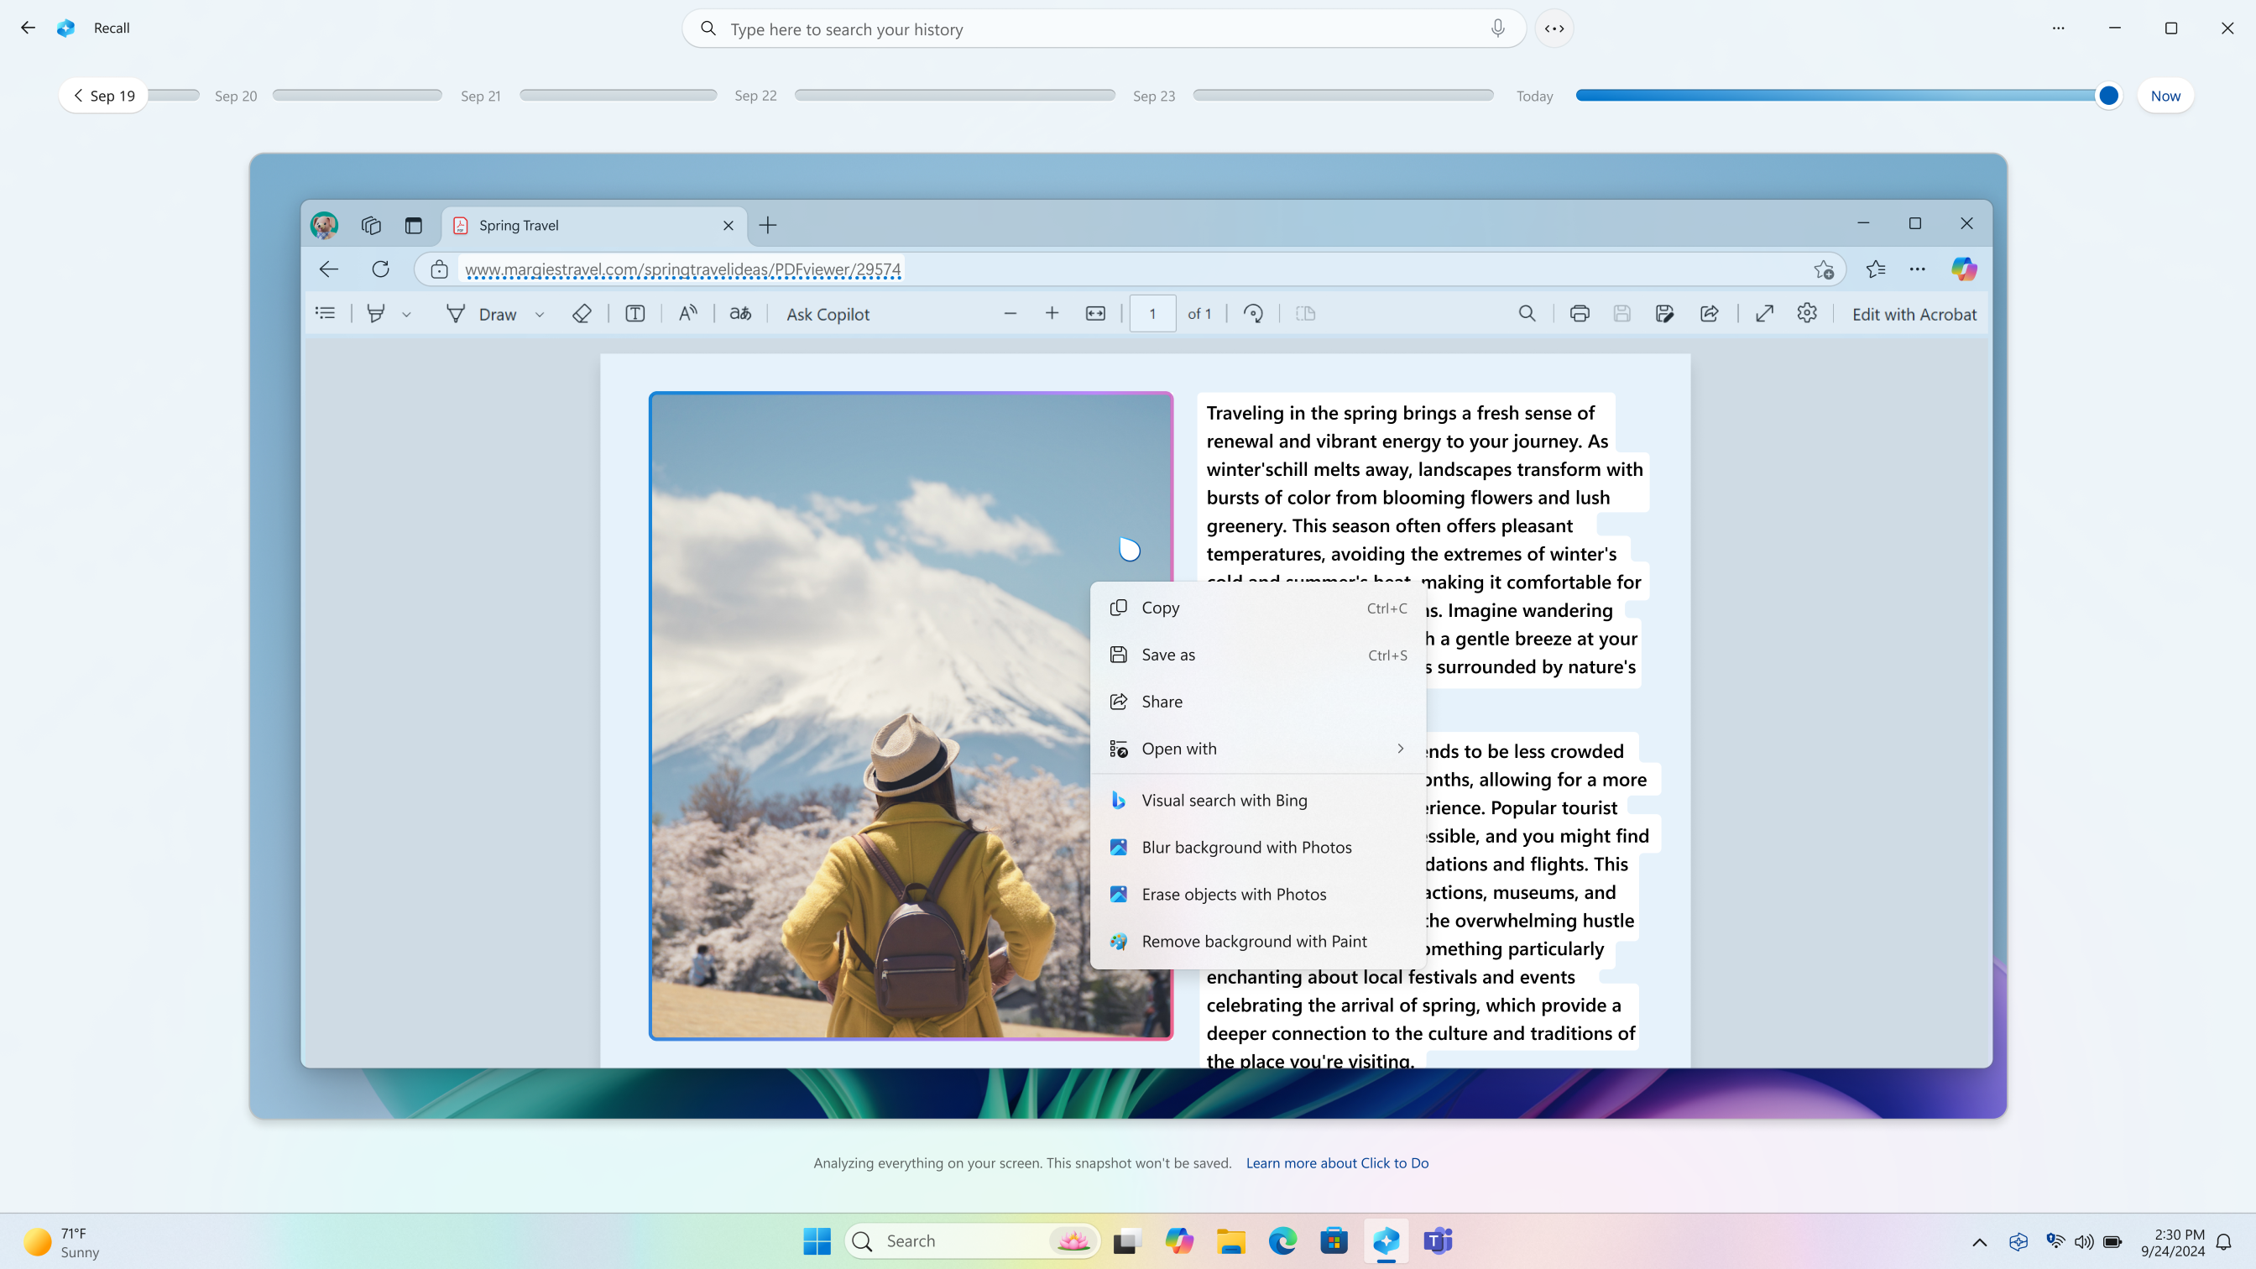Select Visual search with Bing
This screenshot has width=2256, height=1269.
[x=1224, y=800]
